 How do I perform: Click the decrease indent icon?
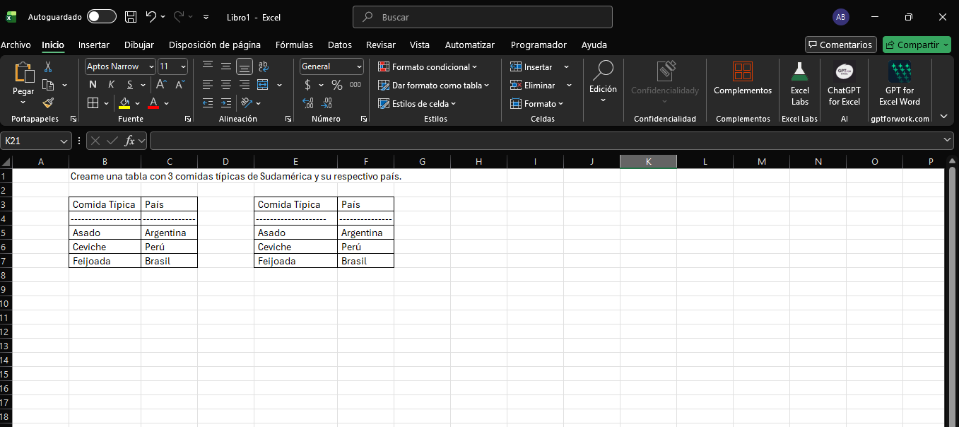(208, 103)
